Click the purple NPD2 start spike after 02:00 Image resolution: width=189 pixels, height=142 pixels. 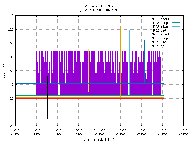coord(59,35)
